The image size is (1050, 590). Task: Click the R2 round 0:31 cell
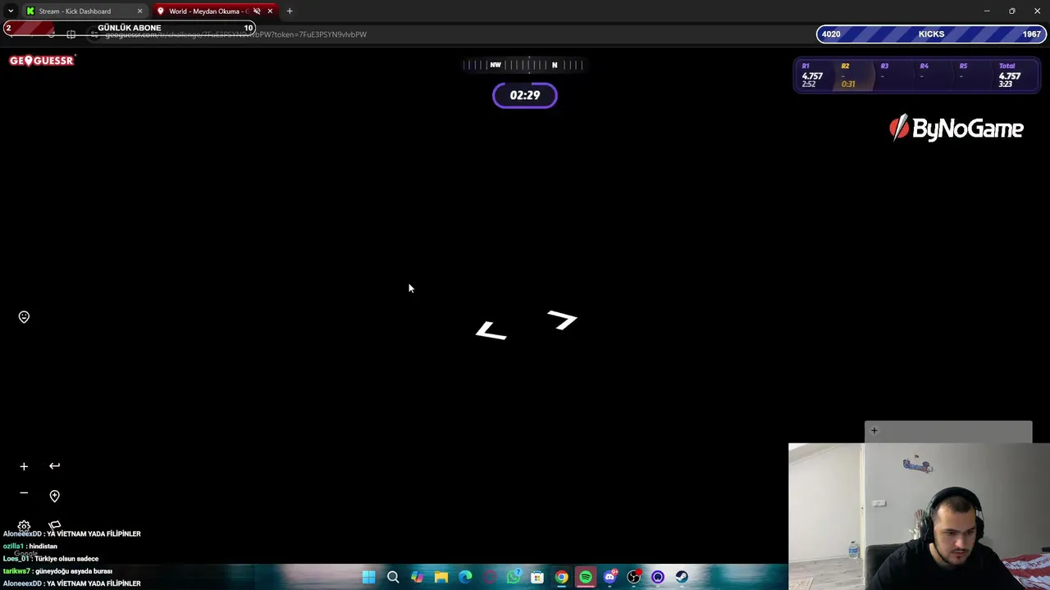[849, 75]
